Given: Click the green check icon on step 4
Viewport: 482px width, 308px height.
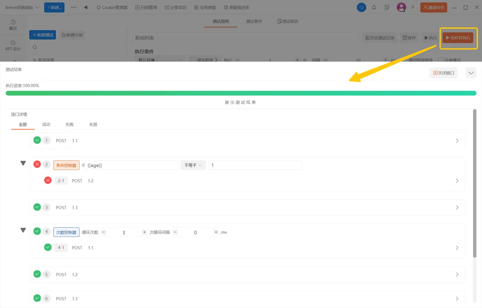Looking at the screenshot, I should tap(37, 231).
